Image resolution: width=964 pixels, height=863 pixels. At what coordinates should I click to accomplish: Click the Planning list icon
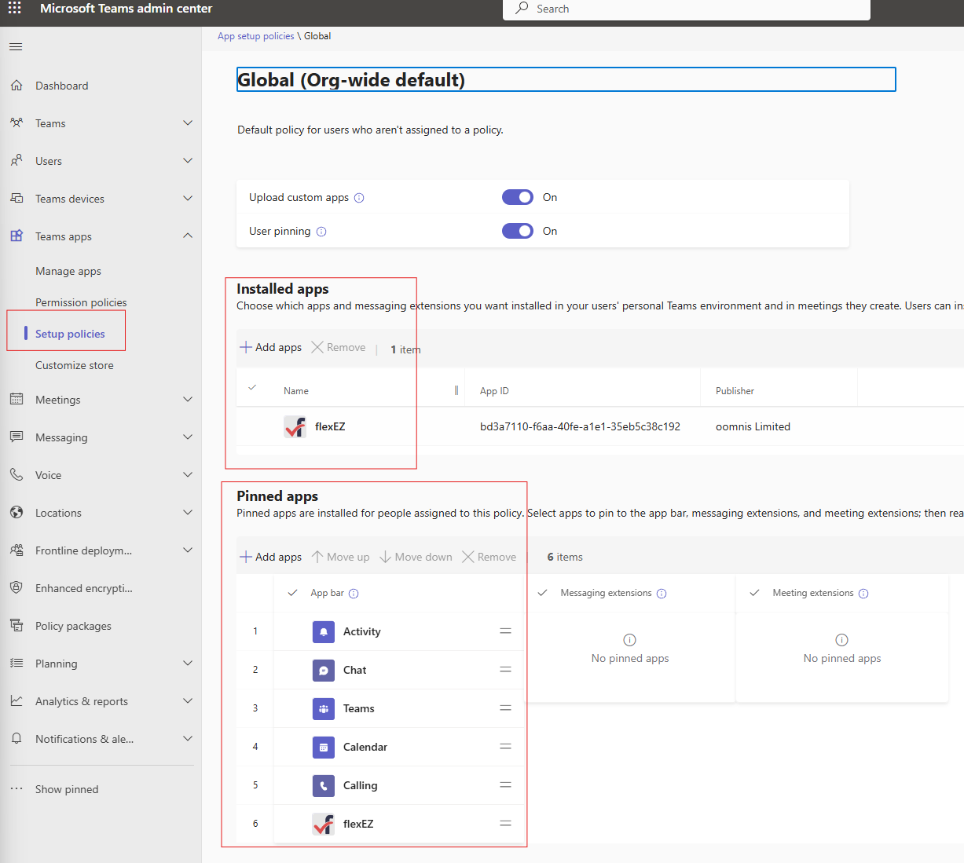click(x=16, y=664)
